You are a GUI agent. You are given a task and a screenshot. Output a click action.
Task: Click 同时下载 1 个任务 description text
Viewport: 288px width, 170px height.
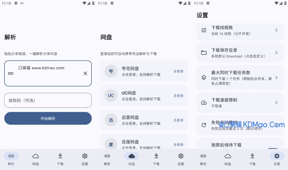click(241, 81)
